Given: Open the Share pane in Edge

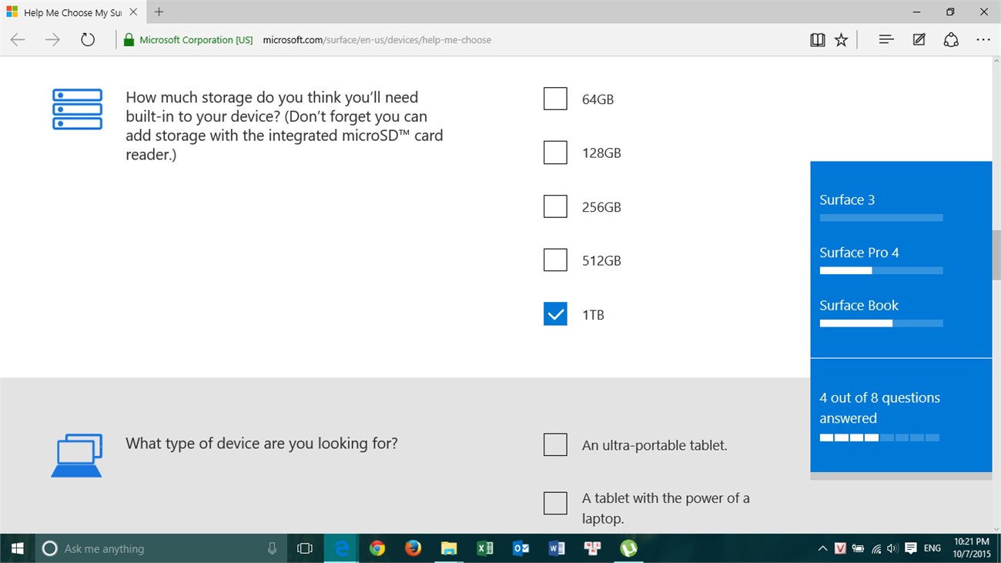Looking at the screenshot, I should tap(951, 39).
